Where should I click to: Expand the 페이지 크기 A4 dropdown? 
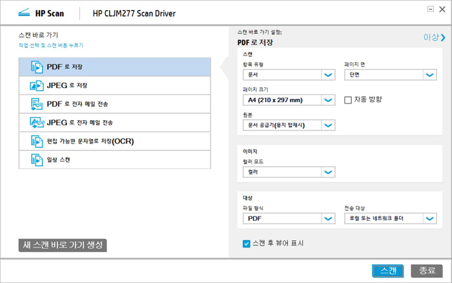pos(328,100)
